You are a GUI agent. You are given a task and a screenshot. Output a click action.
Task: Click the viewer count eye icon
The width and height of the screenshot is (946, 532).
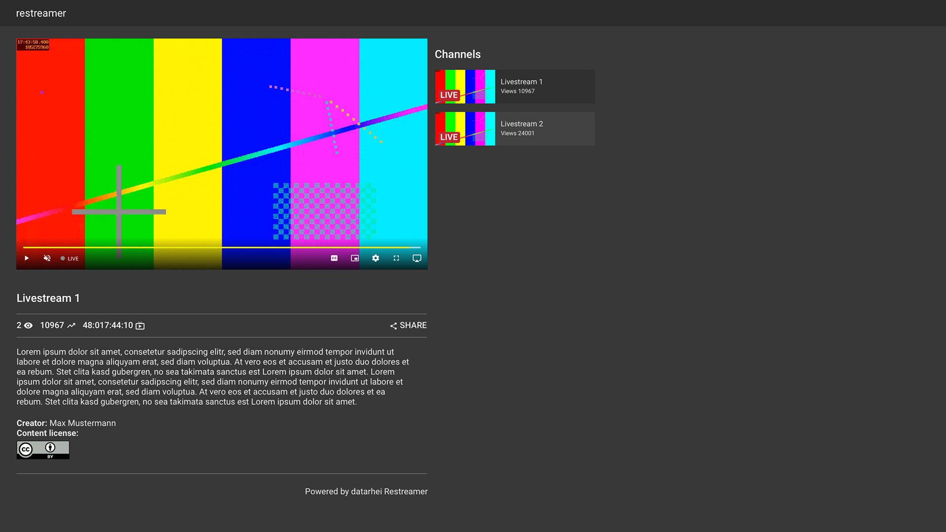[28, 325]
